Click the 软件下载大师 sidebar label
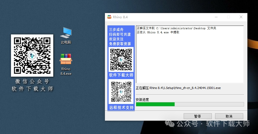This screenshot has height=134, width=258. click(121, 75)
